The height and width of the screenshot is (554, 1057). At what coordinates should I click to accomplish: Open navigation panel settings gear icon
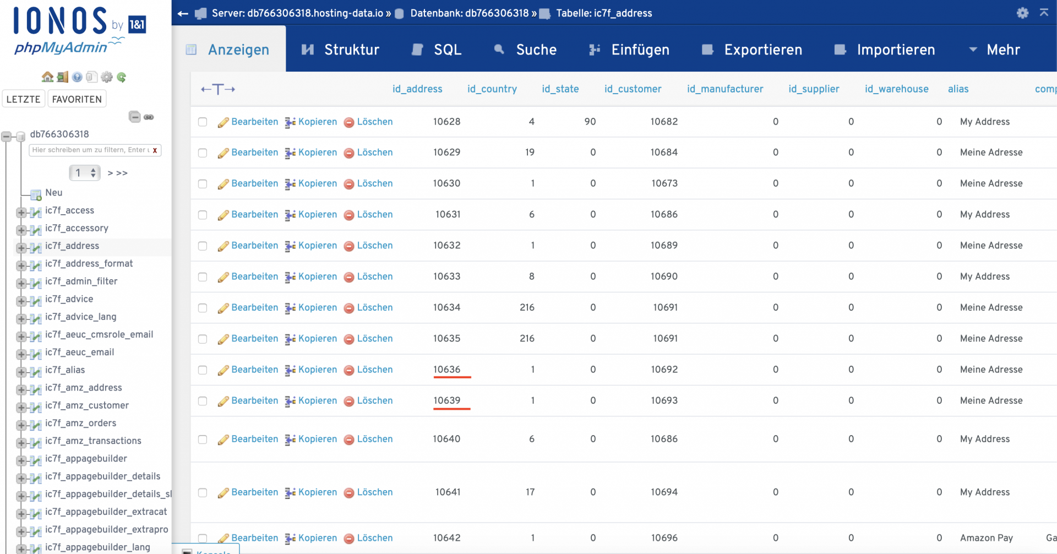[x=107, y=77]
